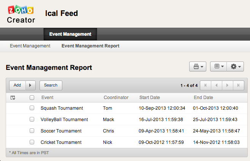Open the settings gear dropdown
The height and width of the screenshot is (161, 250).
tap(235, 66)
